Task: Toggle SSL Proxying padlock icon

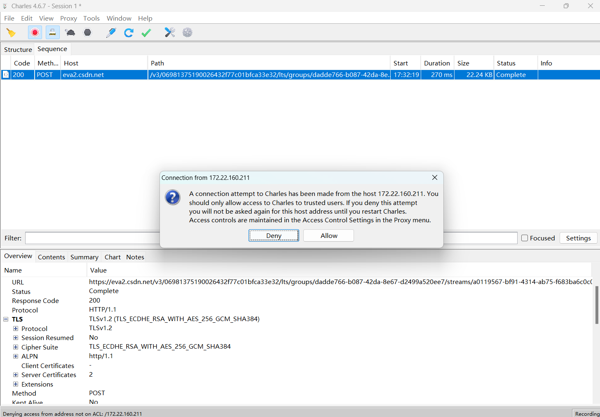Action: coord(52,33)
